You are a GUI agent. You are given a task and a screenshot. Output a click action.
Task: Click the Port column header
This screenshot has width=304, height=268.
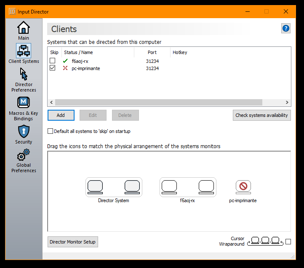[x=152, y=52]
